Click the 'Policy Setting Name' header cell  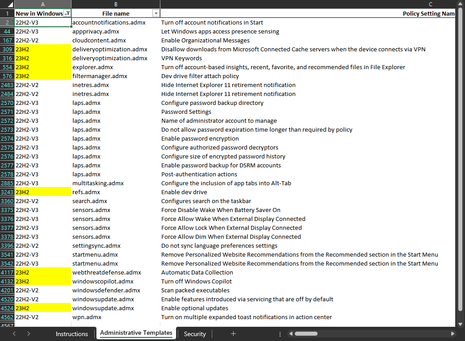click(307, 13)
